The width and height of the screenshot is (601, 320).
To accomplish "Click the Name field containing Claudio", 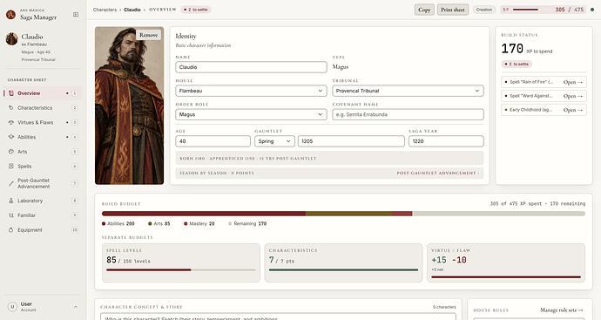I will (x=251, y=67).
